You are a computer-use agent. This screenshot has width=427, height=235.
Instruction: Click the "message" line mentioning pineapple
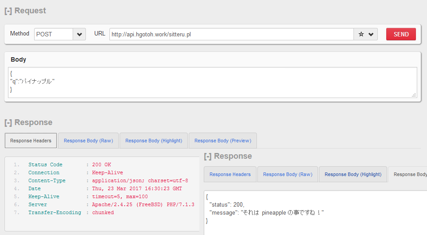[266, 213]
